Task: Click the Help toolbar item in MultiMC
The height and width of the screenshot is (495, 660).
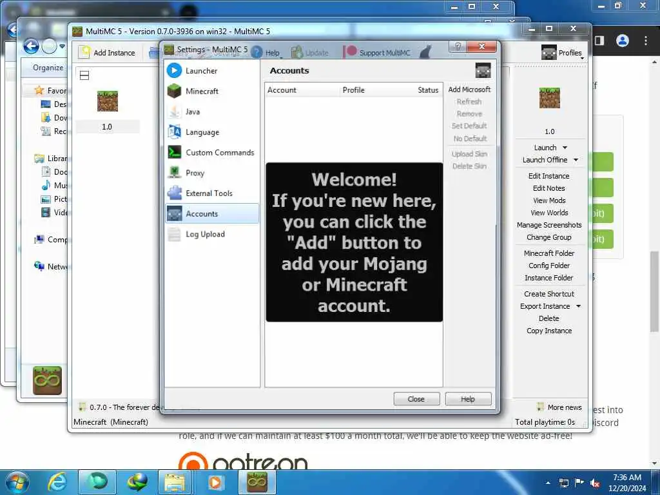Action: tap(266, 53)
